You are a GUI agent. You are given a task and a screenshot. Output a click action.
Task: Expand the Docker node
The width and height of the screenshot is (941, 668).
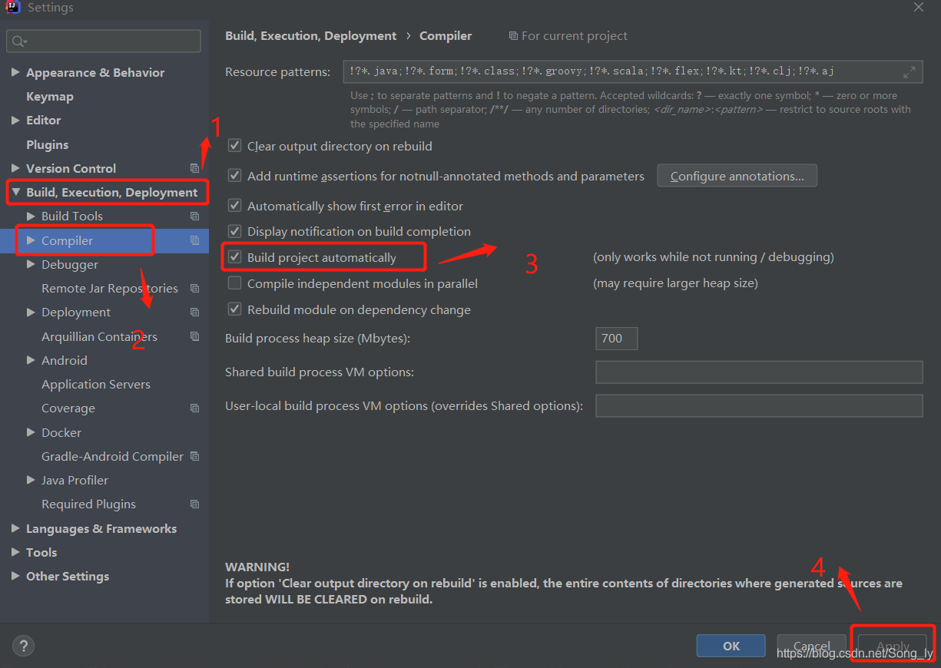(31, 432)
